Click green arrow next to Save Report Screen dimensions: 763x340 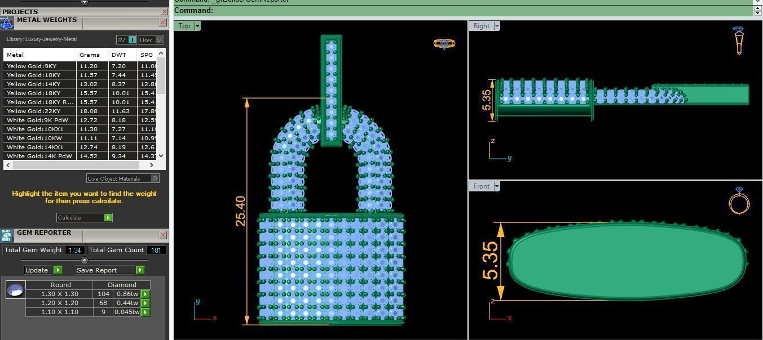pos(140,270)
